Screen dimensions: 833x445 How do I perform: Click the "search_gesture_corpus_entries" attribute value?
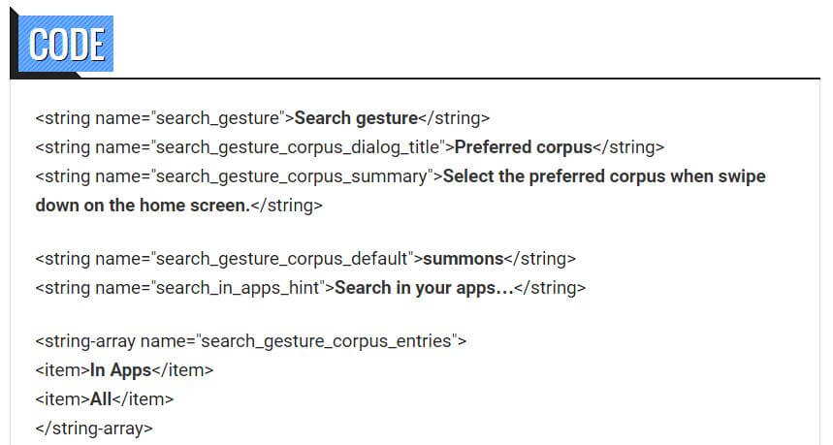point(327,341)
